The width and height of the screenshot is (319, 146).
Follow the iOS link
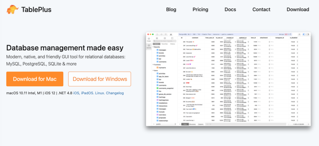tap(76, 93)
